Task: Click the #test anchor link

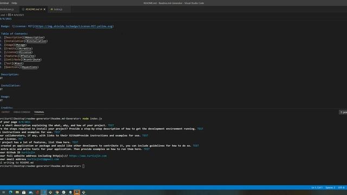Action: (x=18, y=63)
